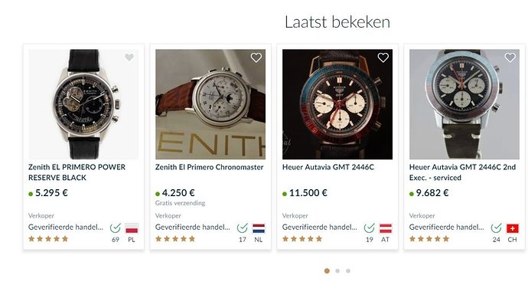The image size is (528, 285).
Task: Favorite the Zenith EL PRIMERO POWER RESERVE watch
Action: pyautogui.click(x=129, y=57)
